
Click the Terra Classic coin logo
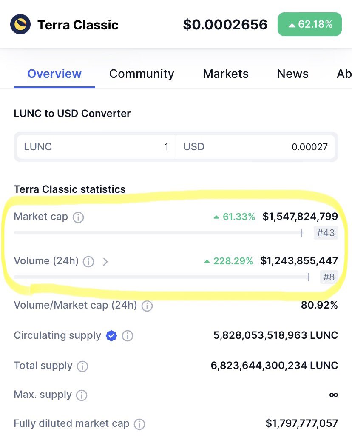20,24
